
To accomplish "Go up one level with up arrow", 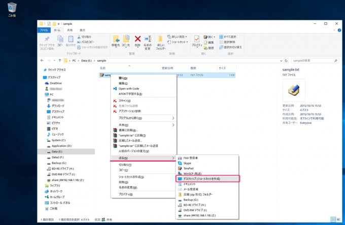I will pos(60,60).
